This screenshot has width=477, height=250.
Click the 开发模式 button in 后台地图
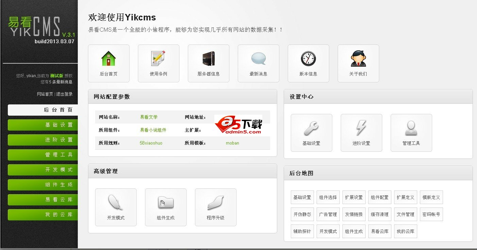pyautogui.click(x=328, y=231)
